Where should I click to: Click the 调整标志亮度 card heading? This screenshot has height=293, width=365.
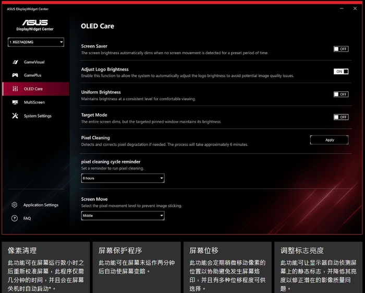tap(302, 251)
